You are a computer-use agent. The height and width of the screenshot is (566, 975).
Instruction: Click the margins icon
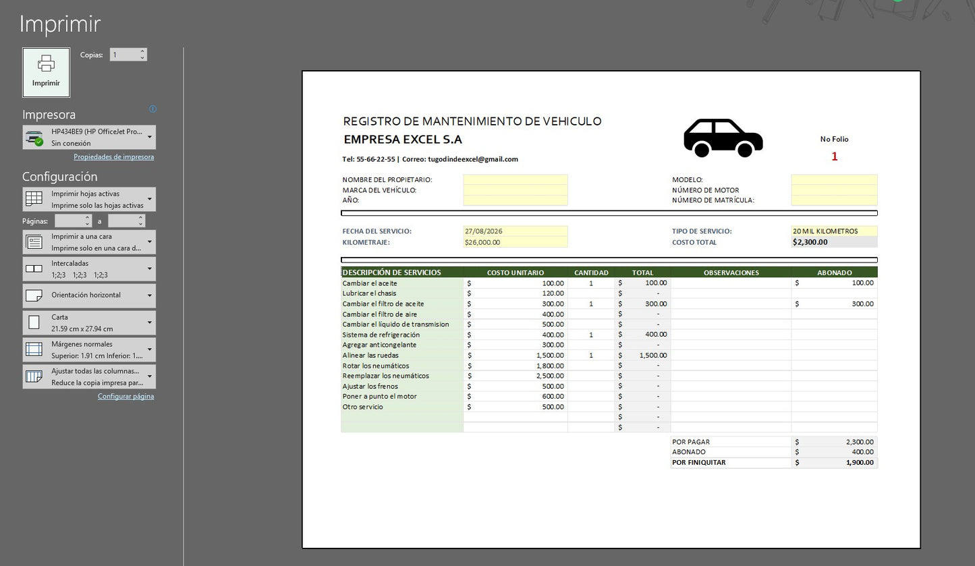pos(34,349)
